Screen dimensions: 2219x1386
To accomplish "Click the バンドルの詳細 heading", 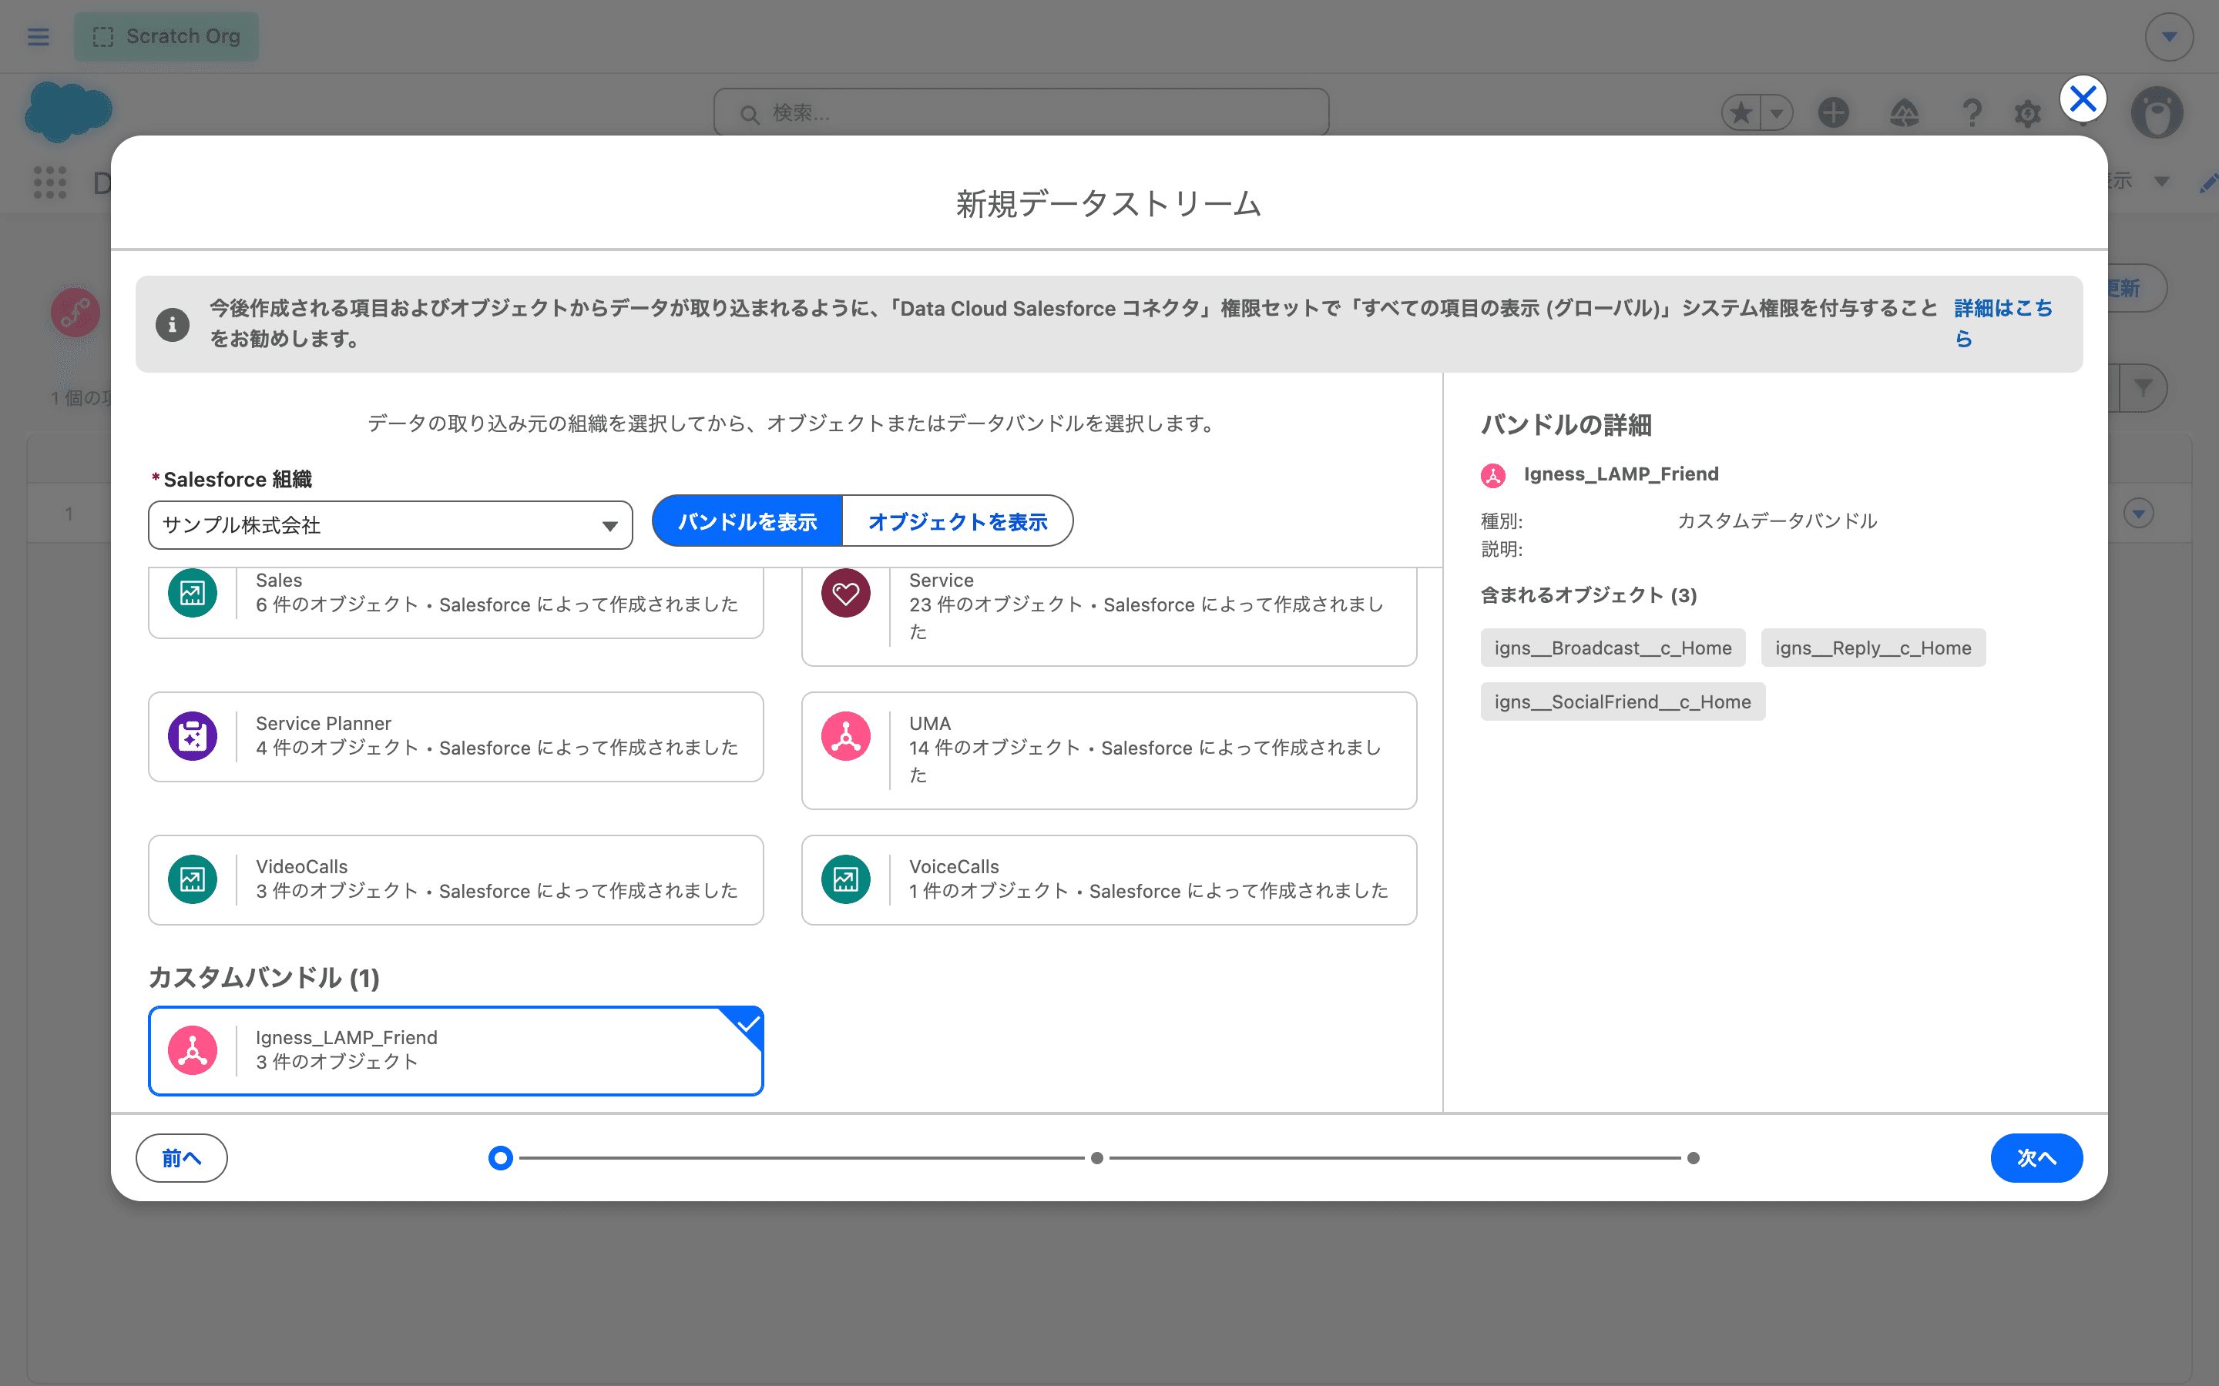I will [1566, 425].
